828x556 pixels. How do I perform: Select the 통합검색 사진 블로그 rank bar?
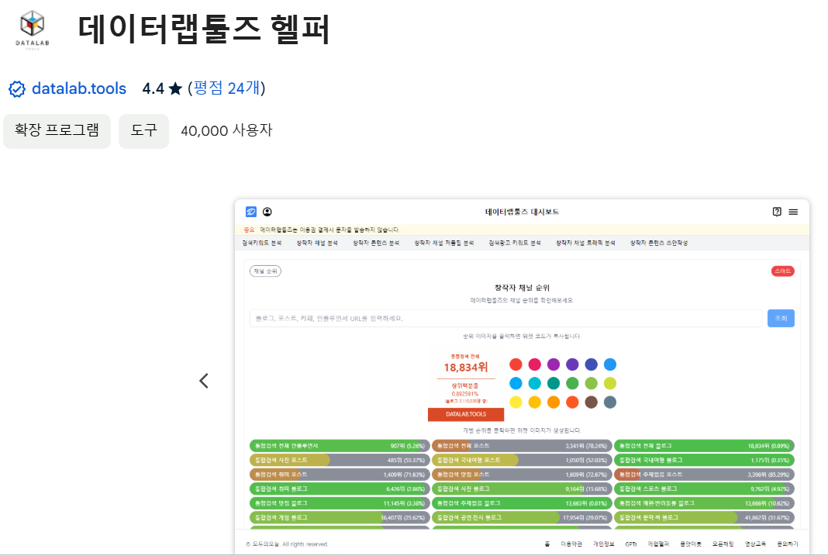[523, 489]
